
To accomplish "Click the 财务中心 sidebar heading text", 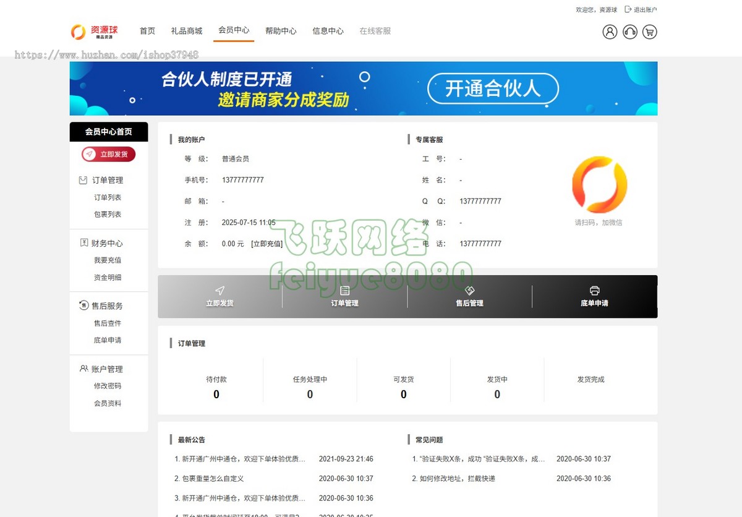I will point(108,243).
